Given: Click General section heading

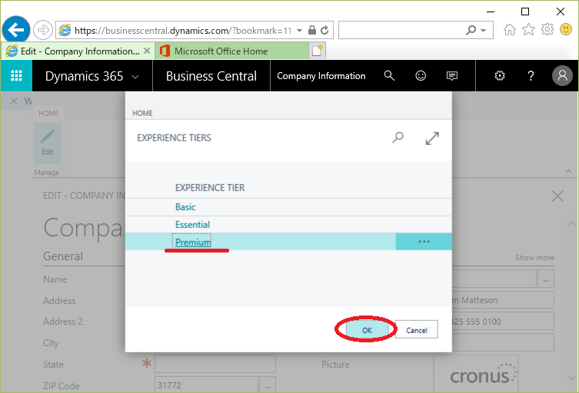Looking at the screenshot, I should [63, 256].
